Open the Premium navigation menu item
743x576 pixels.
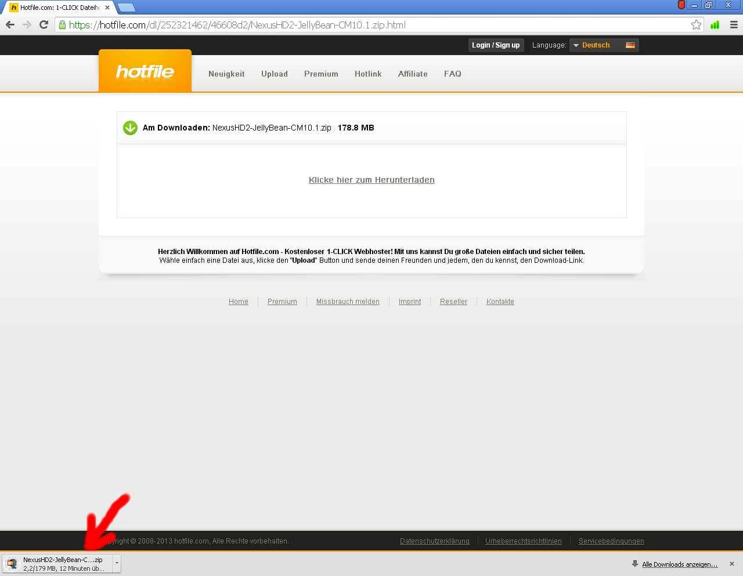pos(321,74)
